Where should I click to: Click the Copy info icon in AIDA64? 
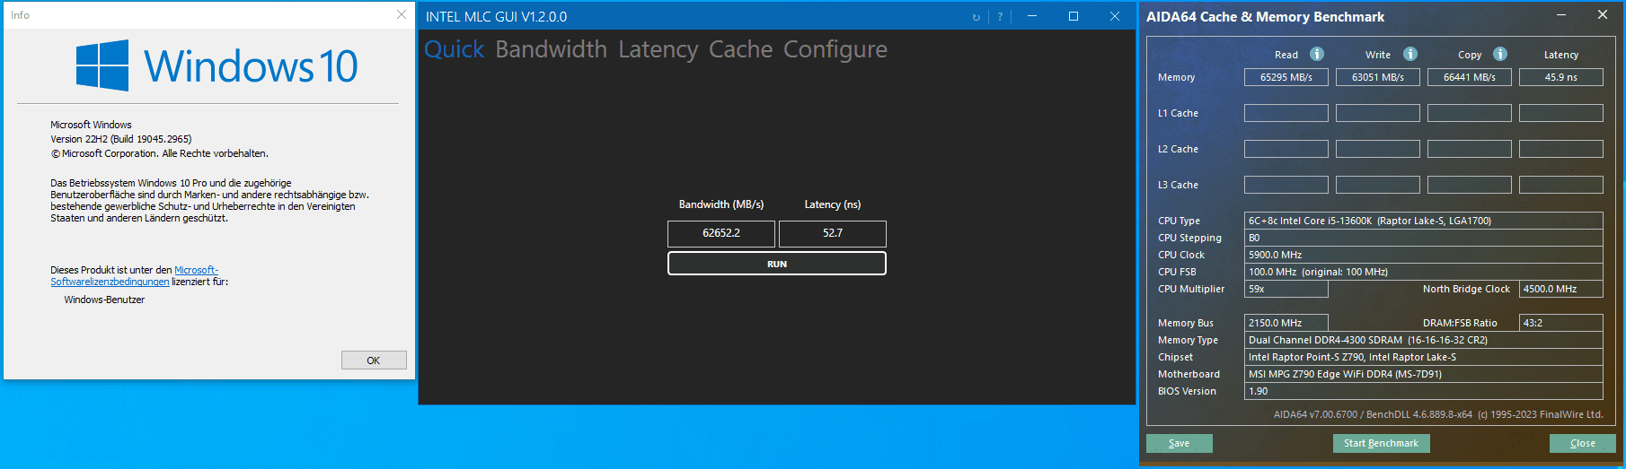point(1500,54)
